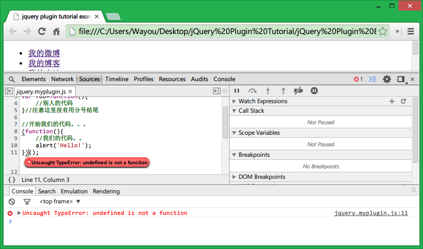Clear the console log
The image size is (423, 249).
pyautogui.click(x=12, y=201)
